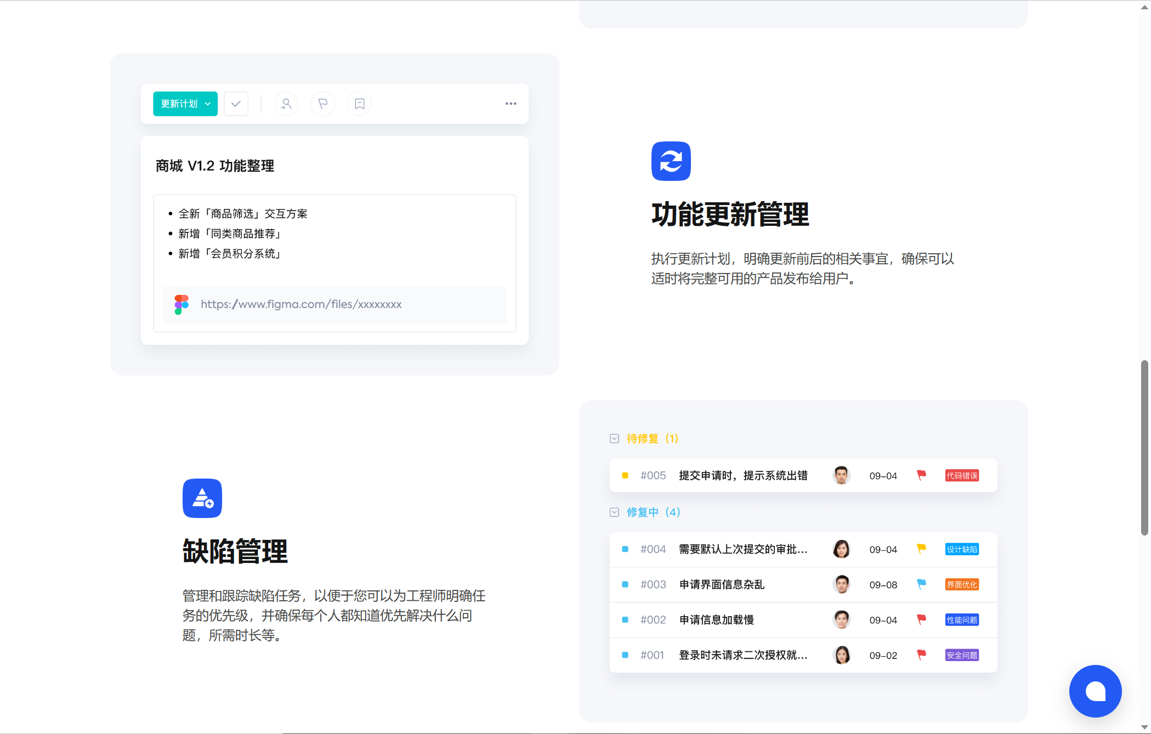Click the yellow status square of #005

pos(625,475)
